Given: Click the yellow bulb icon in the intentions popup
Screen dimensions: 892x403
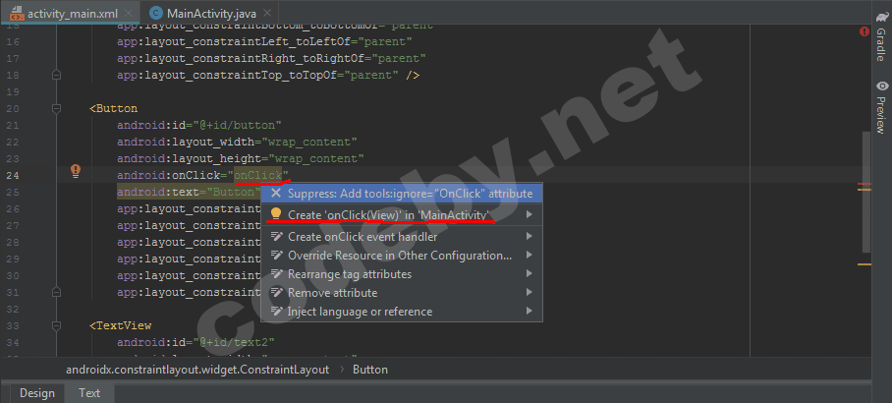Looking at the screenshot, I should coord(276,214).
